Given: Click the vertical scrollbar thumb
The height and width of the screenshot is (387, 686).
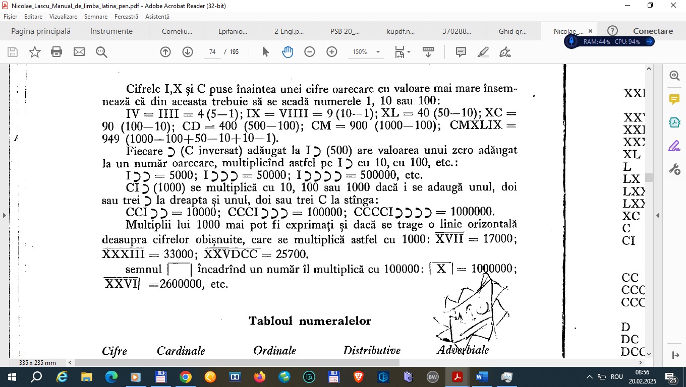Looking at the screenshot, I should coord(649,177).
